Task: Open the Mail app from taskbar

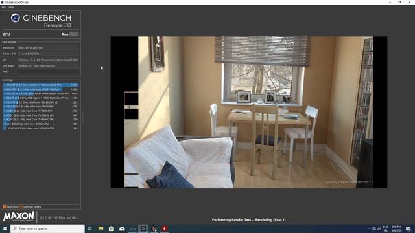Action: [x=122, y=228]
